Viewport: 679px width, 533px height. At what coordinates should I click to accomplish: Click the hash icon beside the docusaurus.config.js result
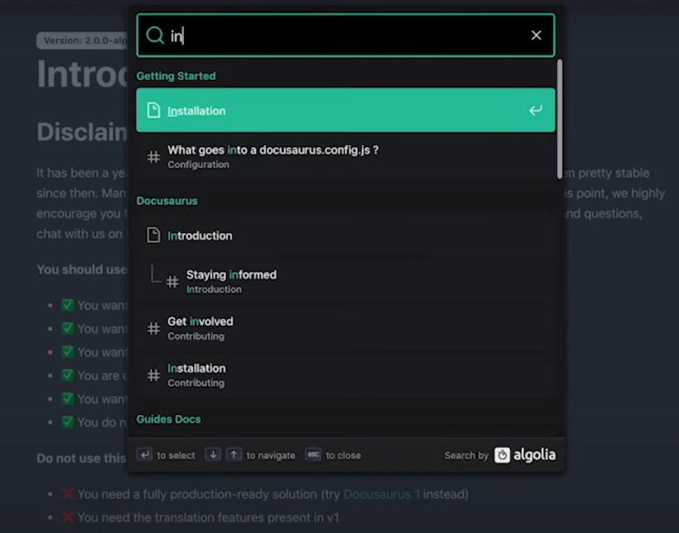(x=154, y=156)
